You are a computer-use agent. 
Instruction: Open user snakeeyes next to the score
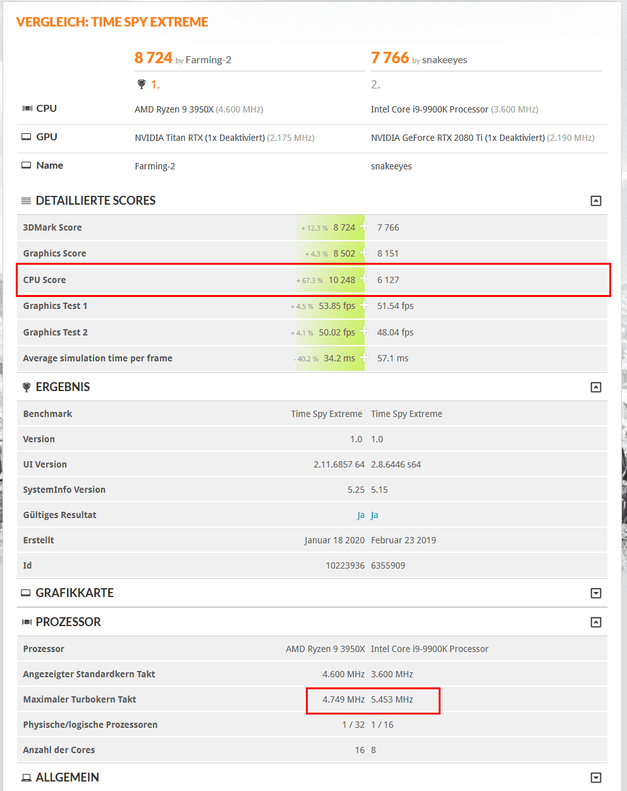[444, 60]
